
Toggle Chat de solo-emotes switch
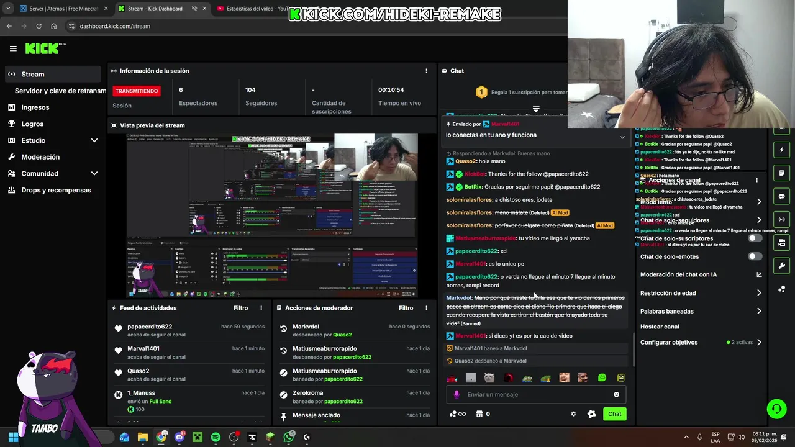click(755, 256)
